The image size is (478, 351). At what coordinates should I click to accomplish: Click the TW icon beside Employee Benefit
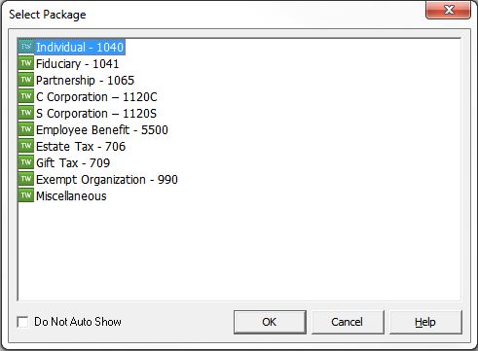pos(26,129)
